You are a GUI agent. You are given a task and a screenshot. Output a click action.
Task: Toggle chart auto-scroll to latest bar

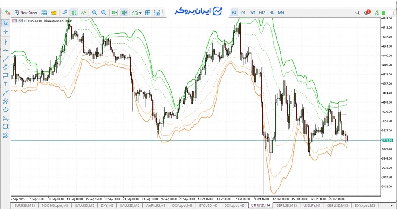coord(115,13)
